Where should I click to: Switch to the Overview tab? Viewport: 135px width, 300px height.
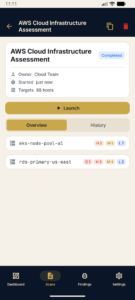pyautogui.click(x=37, y=125)
